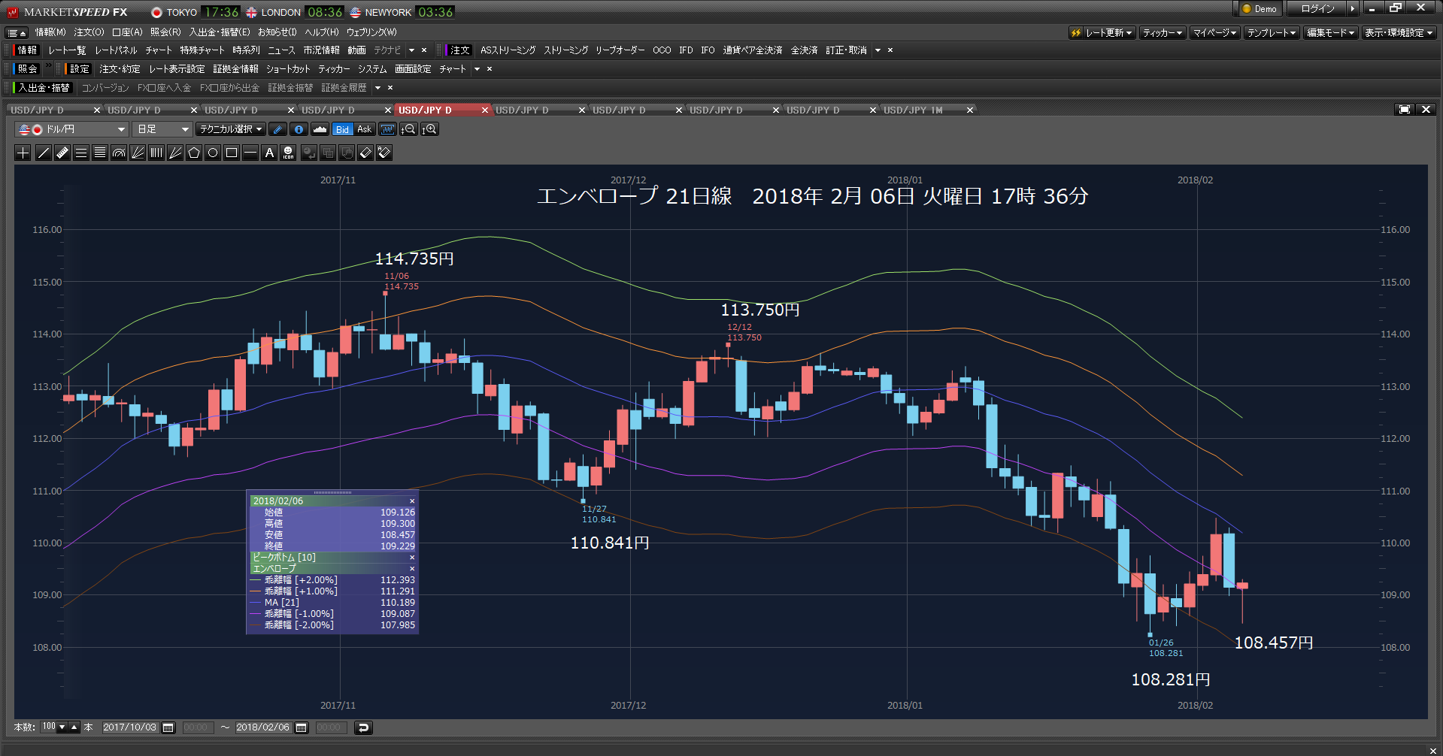Close the active highlighted USD/JPY D tab
1443x756 pixels.
[x=485, y=110]
